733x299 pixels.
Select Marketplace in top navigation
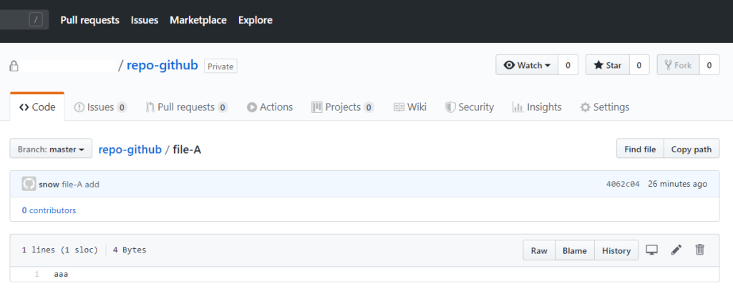[198, 20]
